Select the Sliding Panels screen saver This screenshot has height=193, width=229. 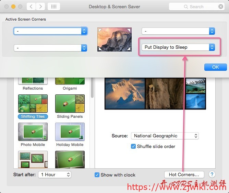(70, 104)
